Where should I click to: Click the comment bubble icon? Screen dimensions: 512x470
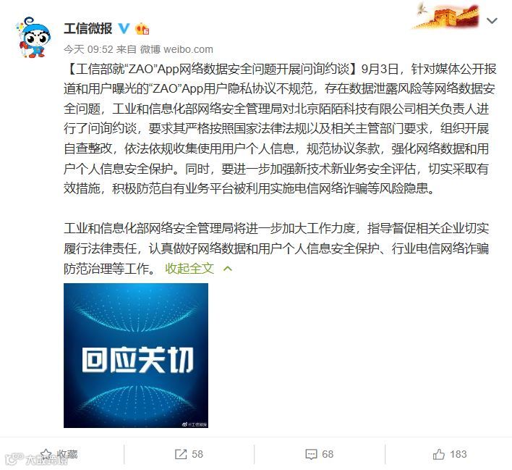coord(311,454)
